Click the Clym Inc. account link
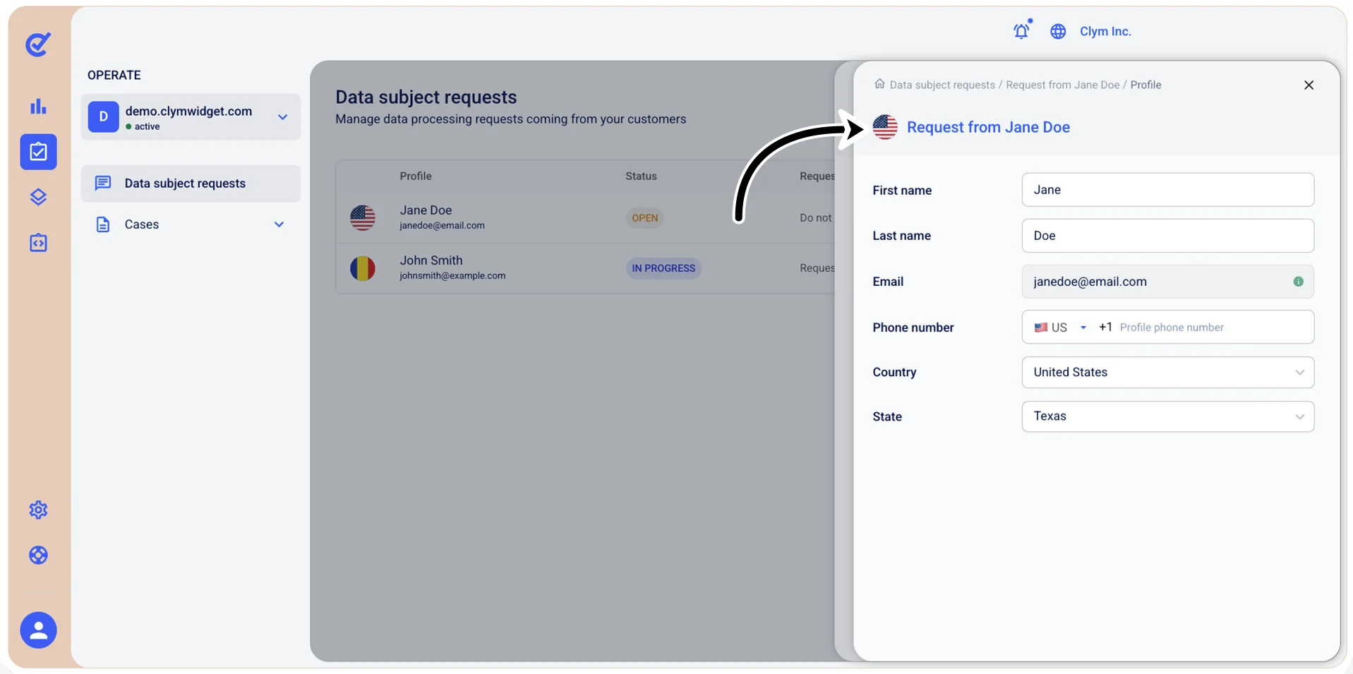1353x674 pixels. (1105, 31)
